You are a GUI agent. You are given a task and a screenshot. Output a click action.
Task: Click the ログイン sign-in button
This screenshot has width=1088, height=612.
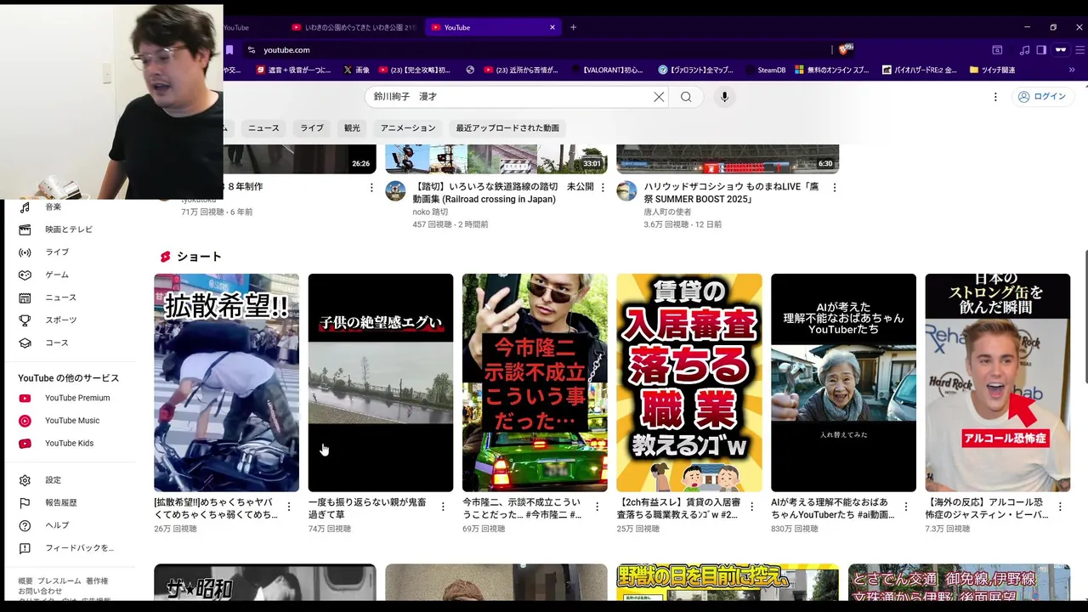[x=1042, y=97]
